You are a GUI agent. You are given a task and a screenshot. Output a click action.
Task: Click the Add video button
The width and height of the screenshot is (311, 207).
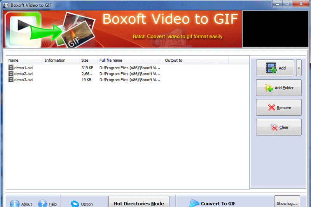coord(275,68)
